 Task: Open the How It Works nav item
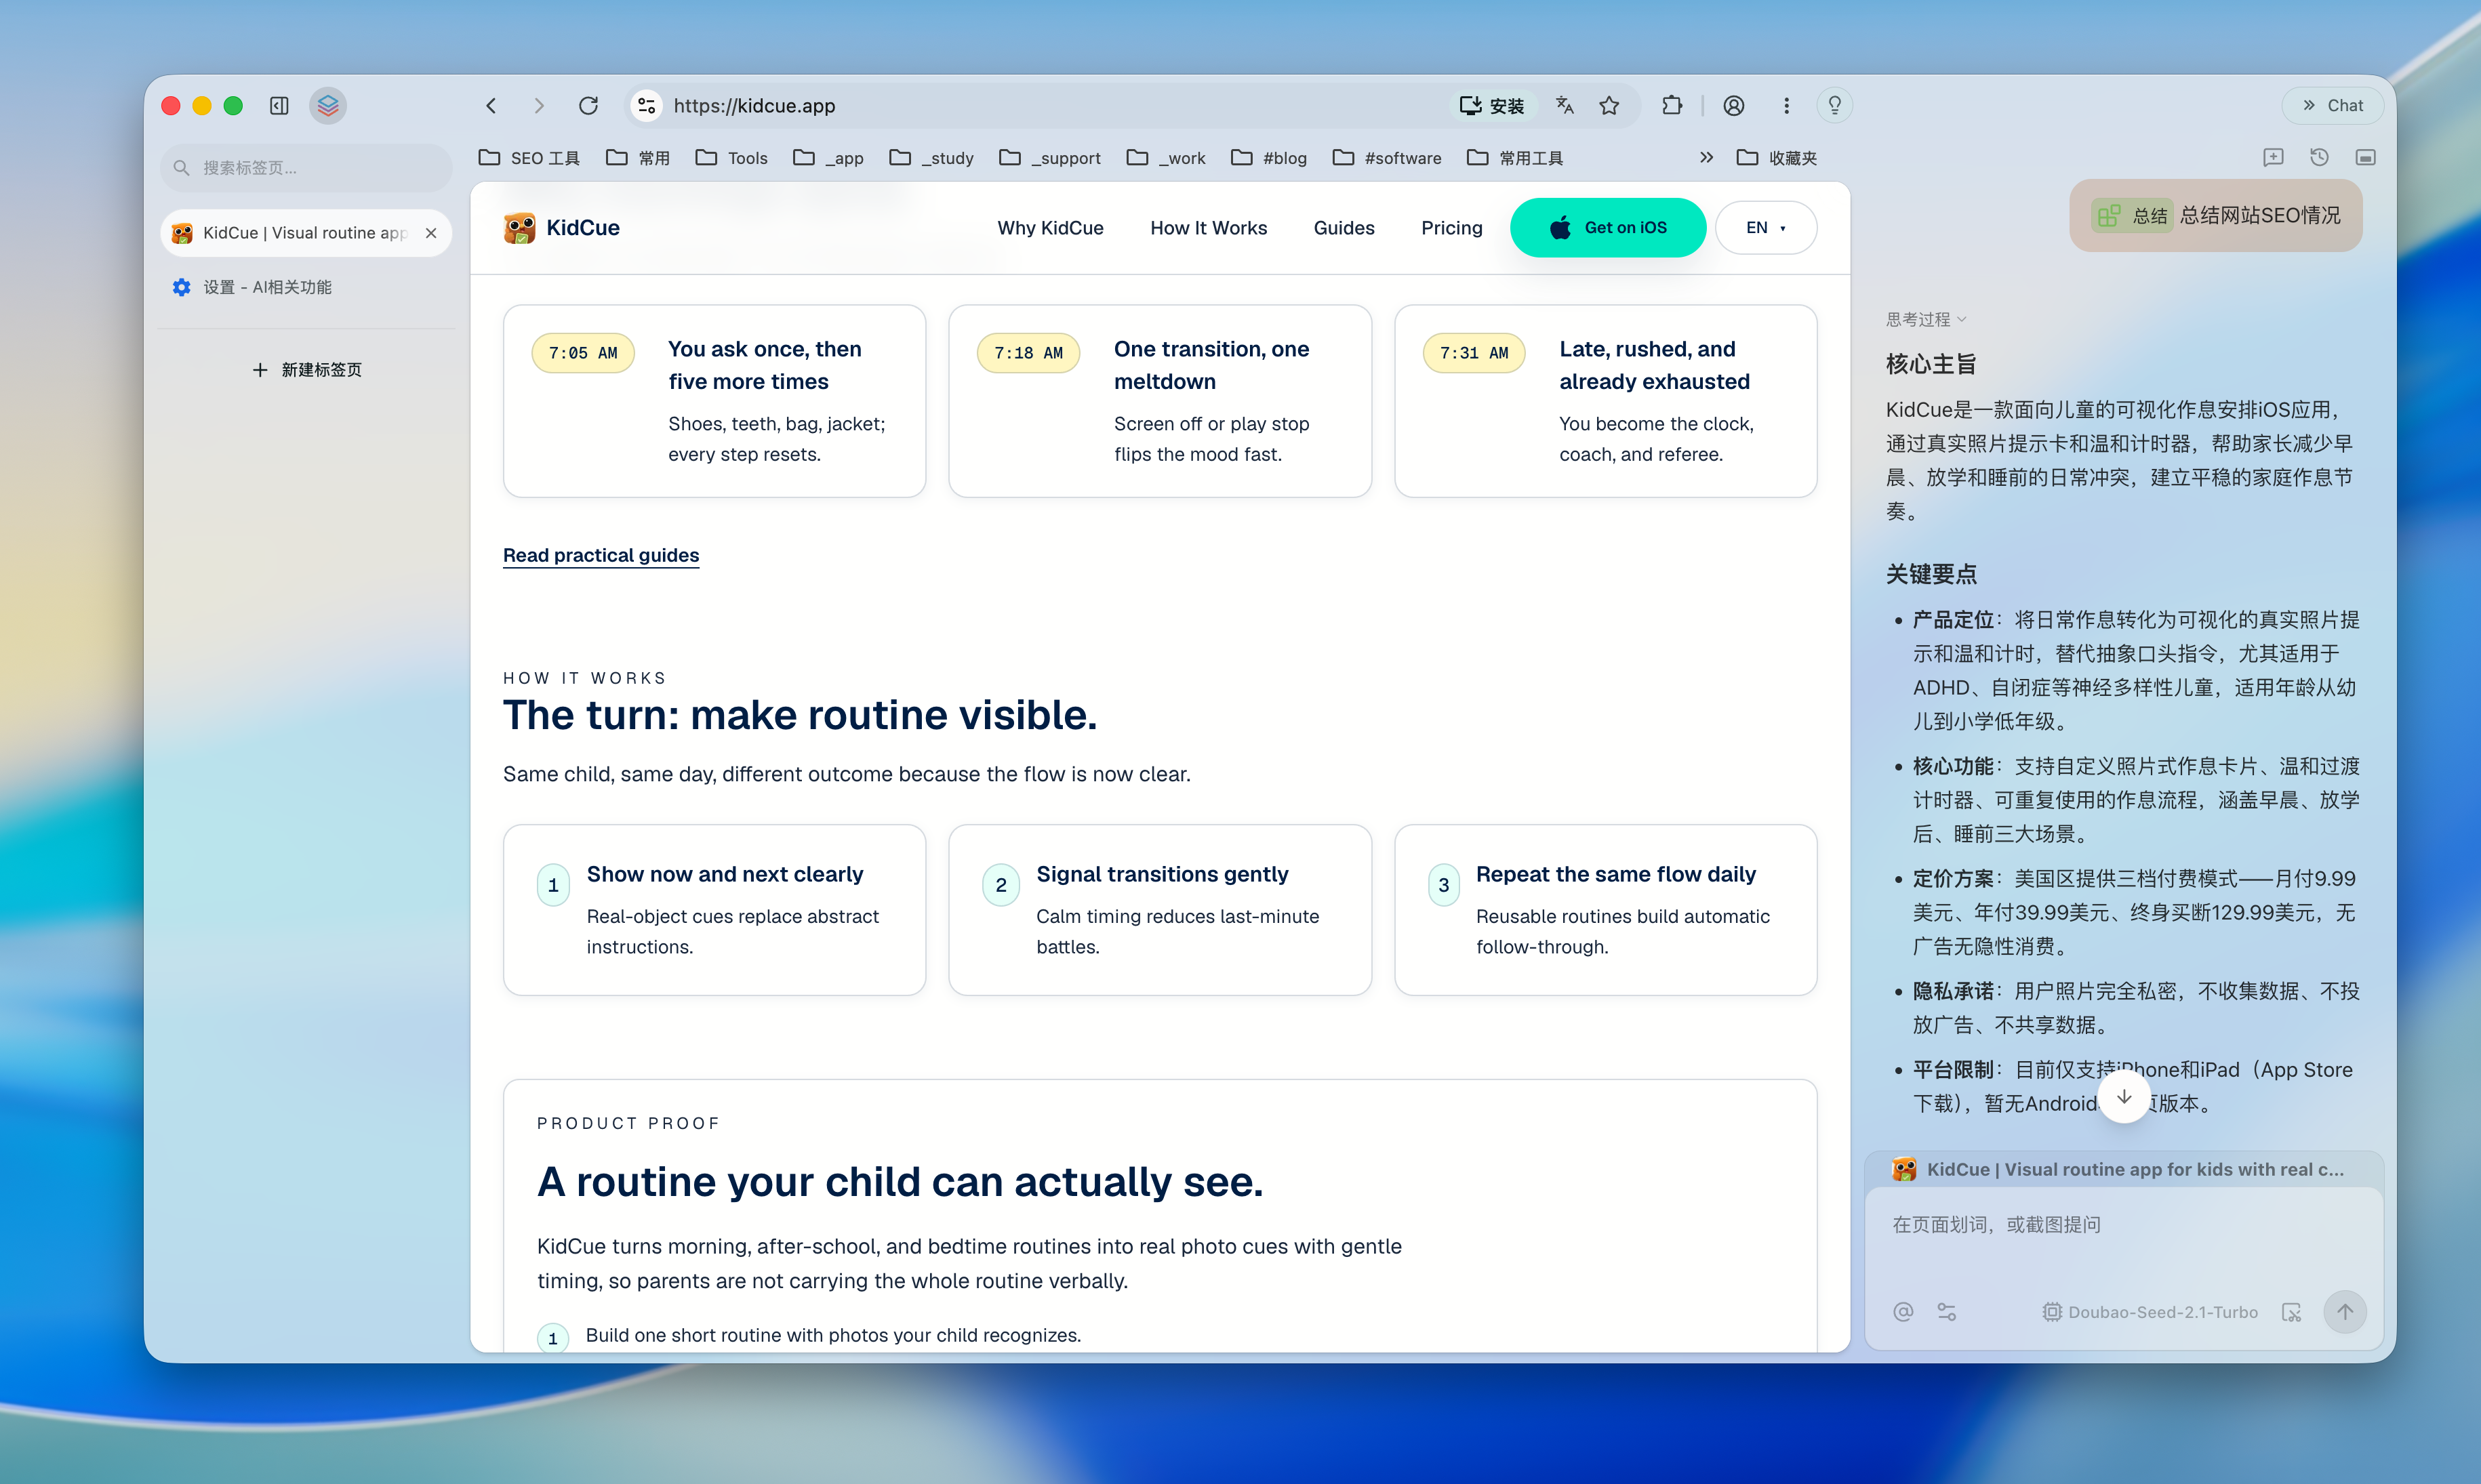coord(1209,228)
